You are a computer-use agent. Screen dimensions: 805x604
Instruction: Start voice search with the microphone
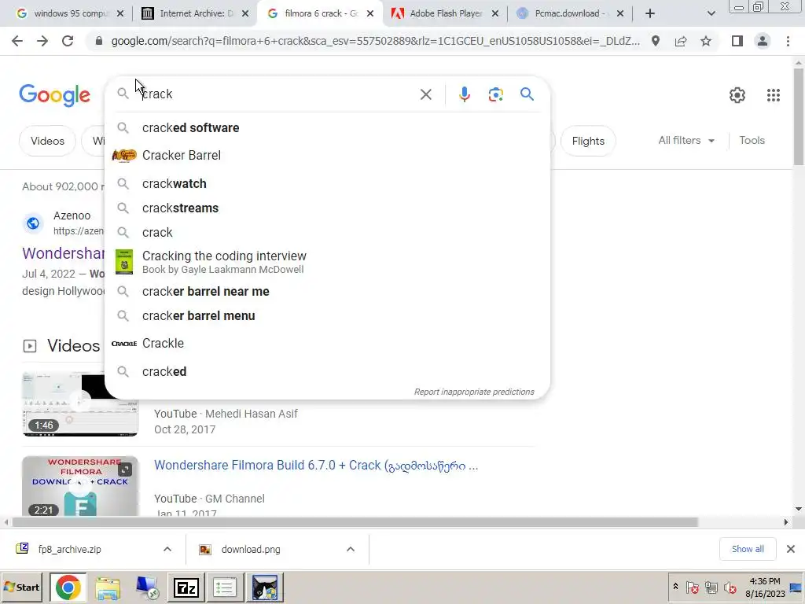(464, 94)
